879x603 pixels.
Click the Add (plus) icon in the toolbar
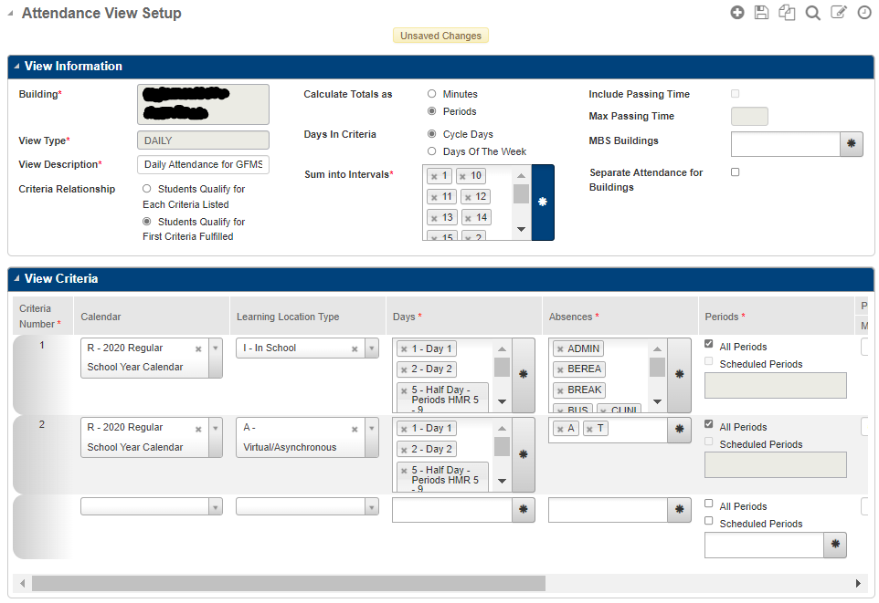coord(737,13)
